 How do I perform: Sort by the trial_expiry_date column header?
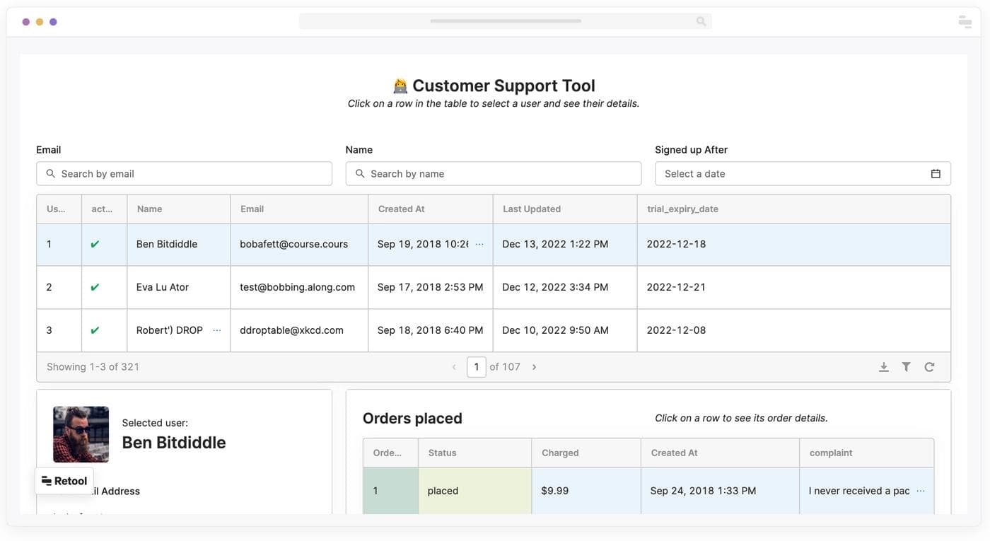coord(682,209)
